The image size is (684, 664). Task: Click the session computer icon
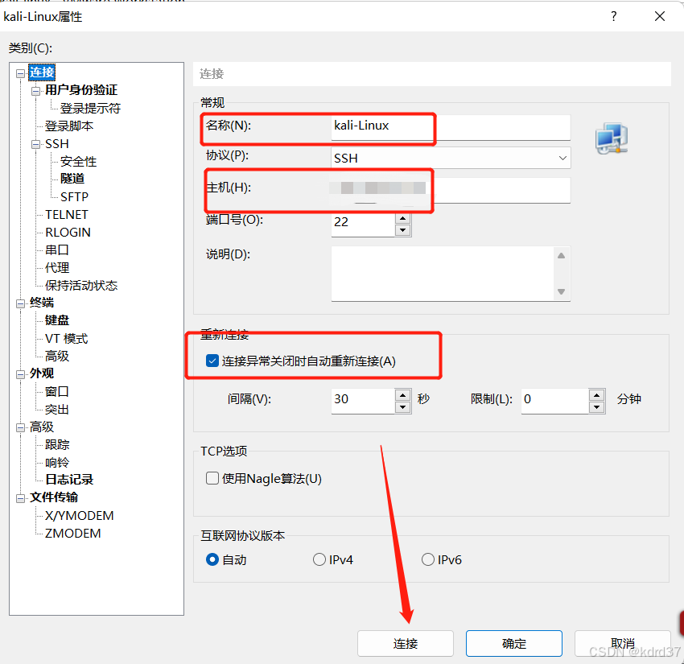(x=612, y=138)
